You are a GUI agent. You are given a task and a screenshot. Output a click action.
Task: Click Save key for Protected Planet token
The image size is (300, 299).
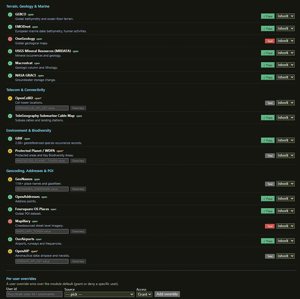click(x=78, y=161)
